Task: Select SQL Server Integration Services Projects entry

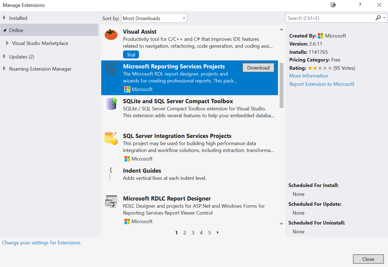Action: (189, 147)
